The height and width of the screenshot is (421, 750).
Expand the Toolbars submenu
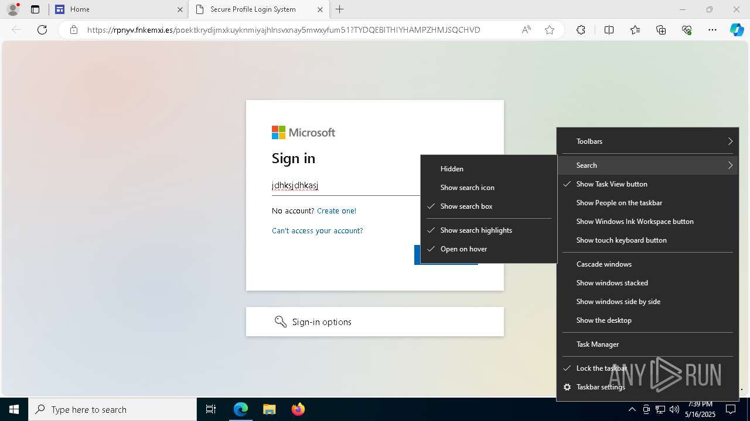pos(647,142)
